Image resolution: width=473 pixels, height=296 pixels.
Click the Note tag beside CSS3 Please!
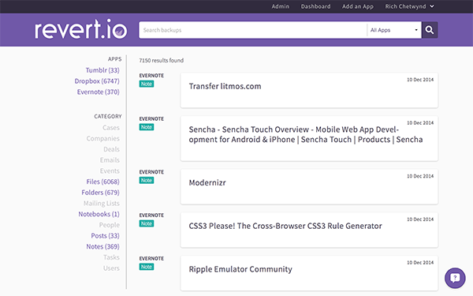[x=147, y=223]
